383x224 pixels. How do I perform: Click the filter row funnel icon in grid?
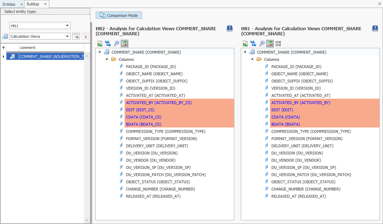(x=3, y=48)
